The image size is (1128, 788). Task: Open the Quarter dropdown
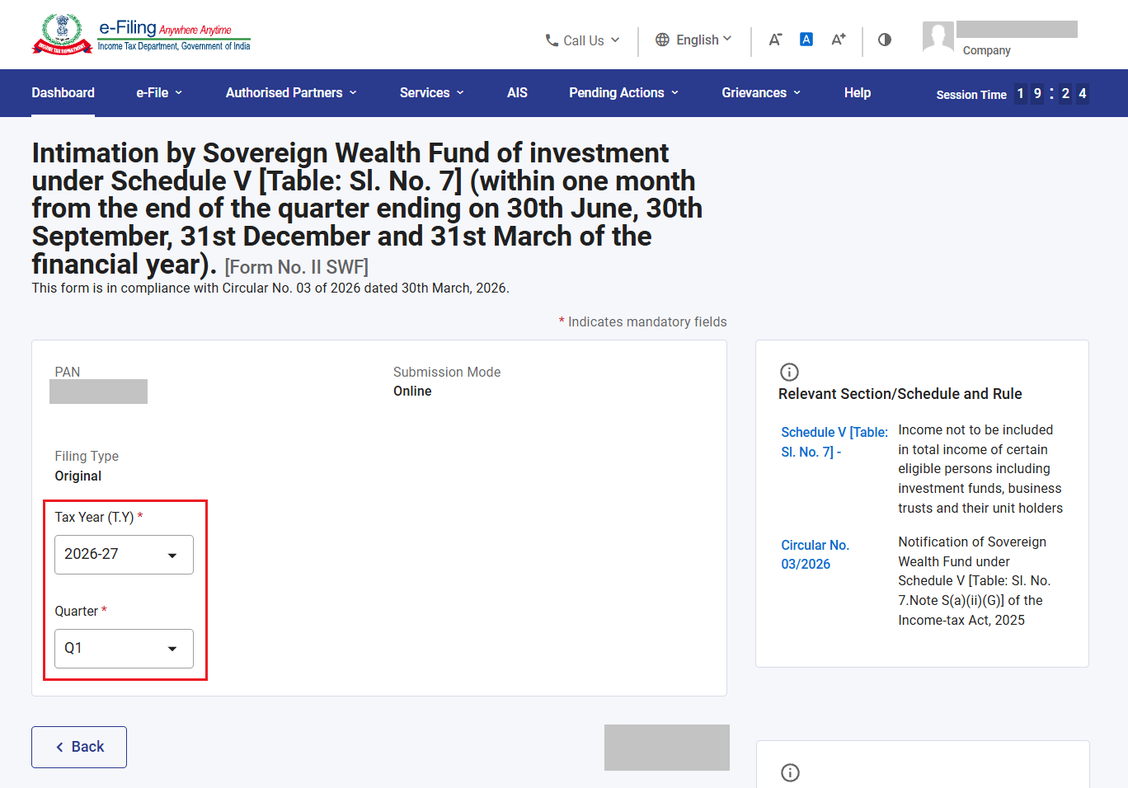pos(124,649)
